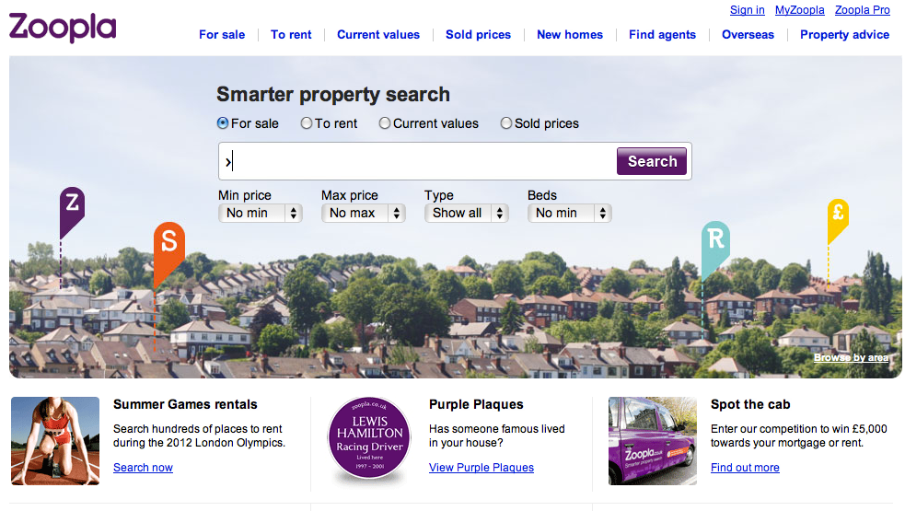Open the Find agents menu item
905x511 pixels.
[x=663, y=35]
